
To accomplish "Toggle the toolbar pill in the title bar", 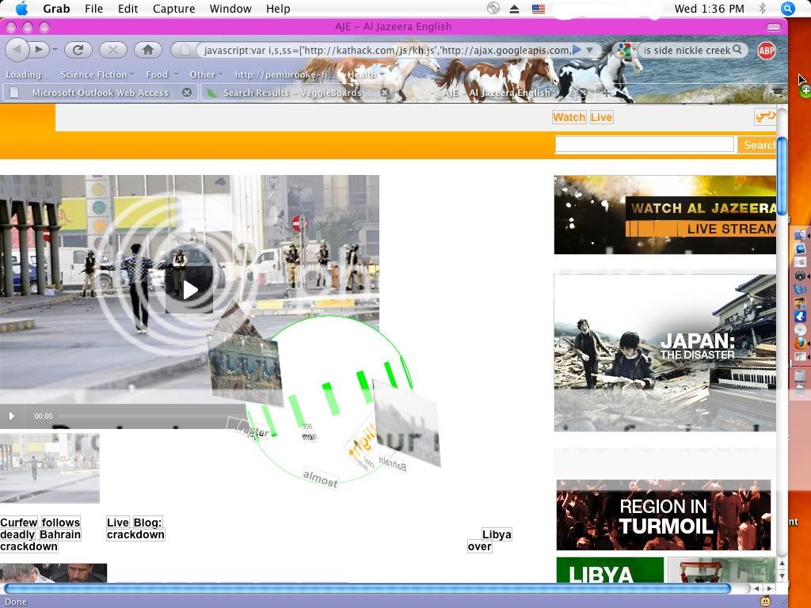I will 773,26.
